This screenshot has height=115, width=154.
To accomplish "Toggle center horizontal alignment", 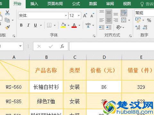I will point(109,20).
